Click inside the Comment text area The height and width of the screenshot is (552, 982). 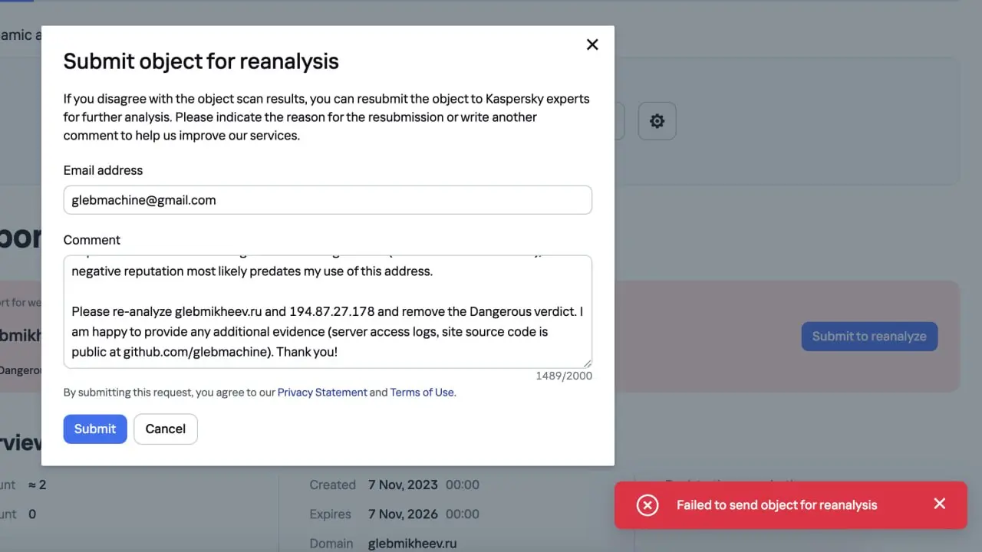[328, 312]
